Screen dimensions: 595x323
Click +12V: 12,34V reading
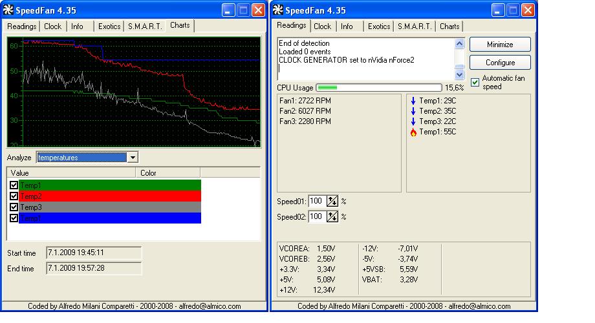307,290
